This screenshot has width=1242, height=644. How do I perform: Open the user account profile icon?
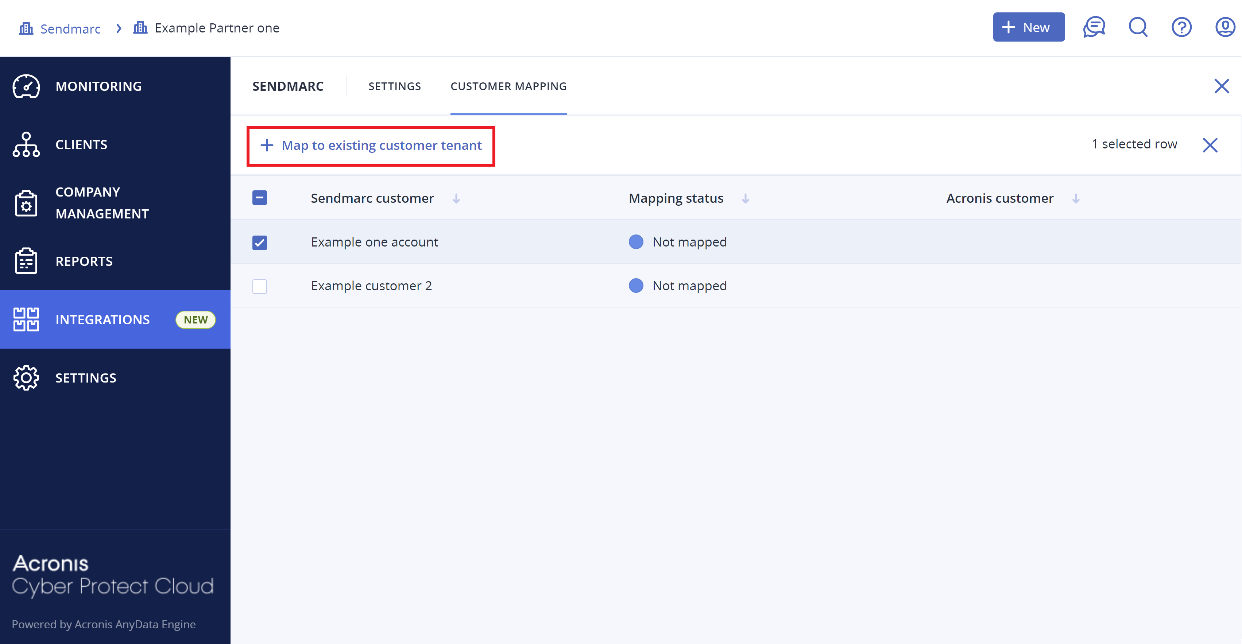[1224, 27]
